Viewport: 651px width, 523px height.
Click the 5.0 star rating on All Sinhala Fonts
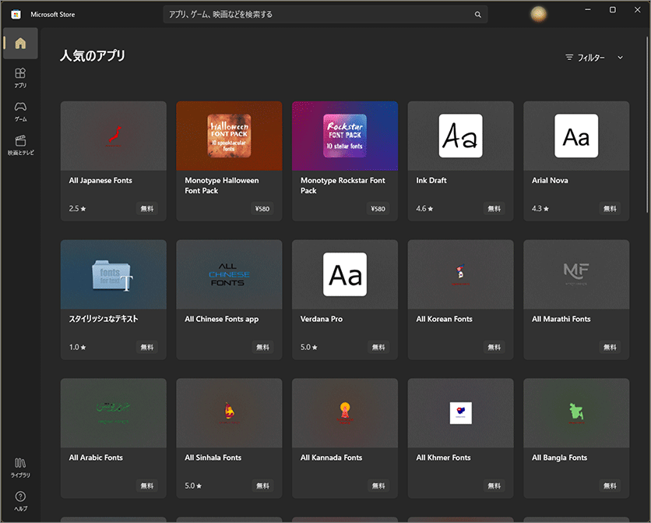pos(193,486)
